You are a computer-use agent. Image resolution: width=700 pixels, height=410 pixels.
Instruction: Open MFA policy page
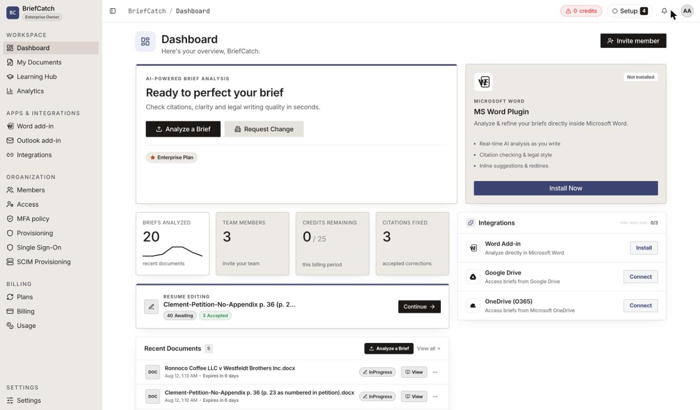(51, 219)
